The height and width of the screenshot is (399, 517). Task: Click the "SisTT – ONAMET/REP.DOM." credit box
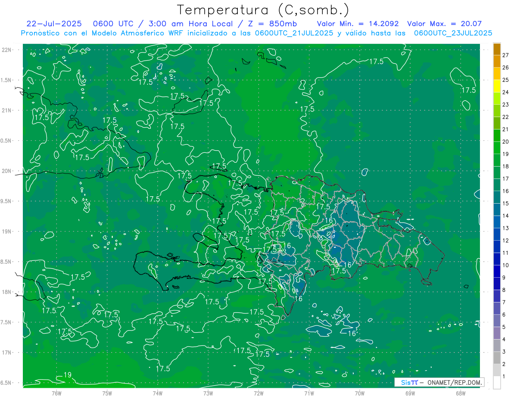pos(439,382)
